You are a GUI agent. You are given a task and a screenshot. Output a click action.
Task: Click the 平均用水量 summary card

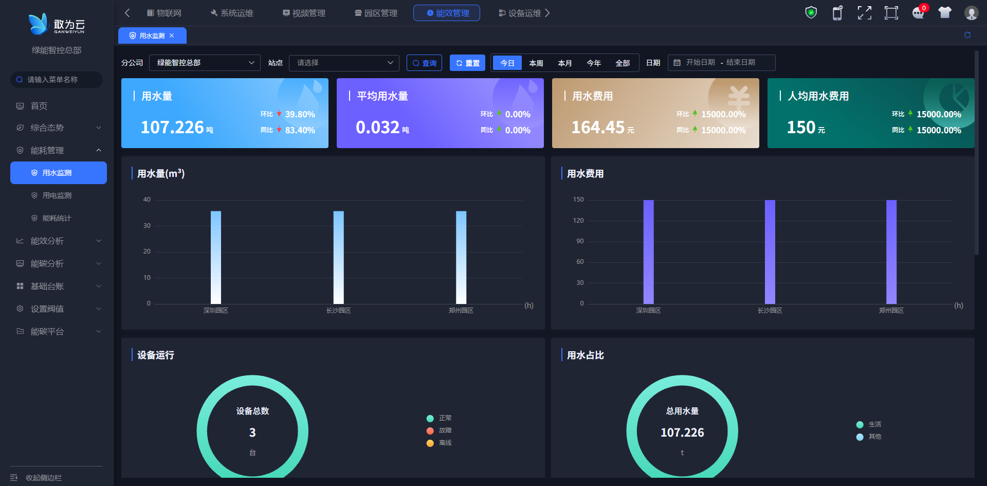coord(440,113)
